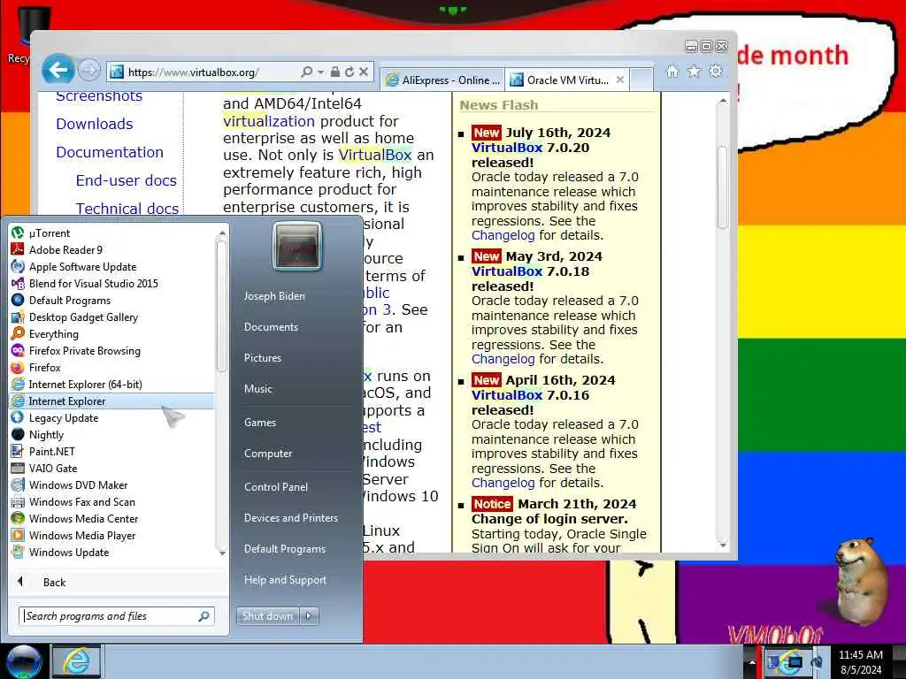Viewport: 906px width, 679px height.
Task: Click the IE forward arrow button
Action: point(89,71)
